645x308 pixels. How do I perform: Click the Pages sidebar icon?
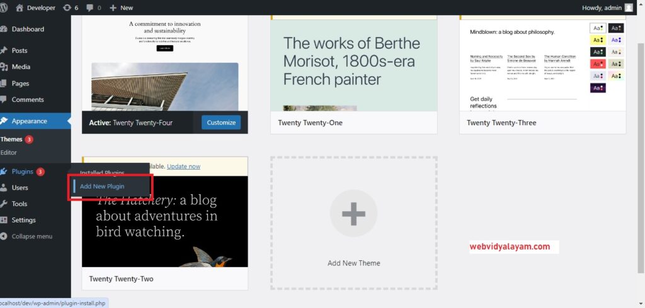[x=5, y=83]
